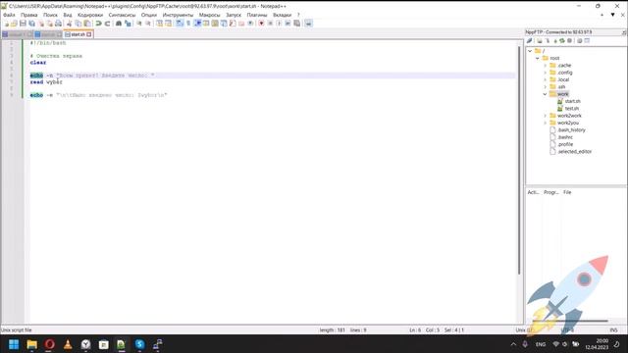Expand the .config folder
The height and width of the screenshot is (353, 628).
pos(546,73)
